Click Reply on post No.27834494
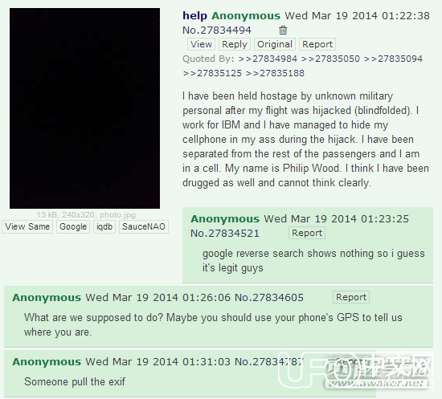This screenshot has height=399, width=442. click(x=235, y=44)
